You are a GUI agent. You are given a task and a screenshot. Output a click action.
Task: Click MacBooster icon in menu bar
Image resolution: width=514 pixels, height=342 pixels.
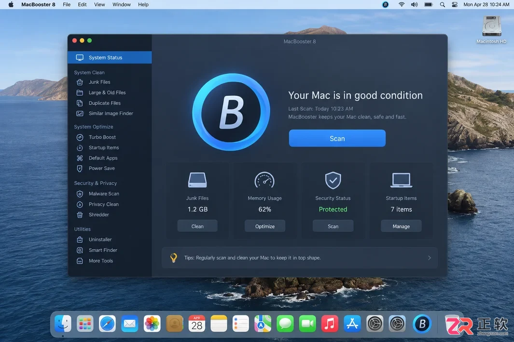pos(386,5)
